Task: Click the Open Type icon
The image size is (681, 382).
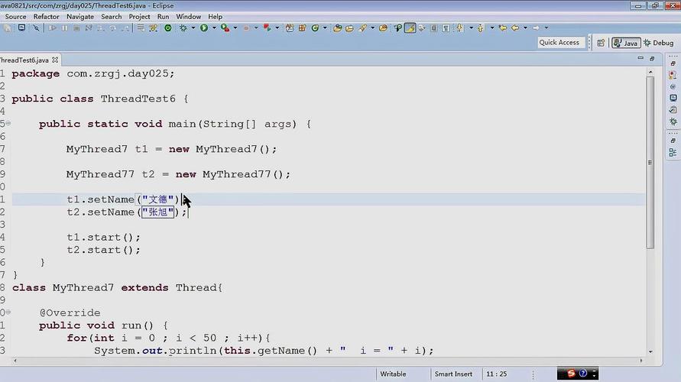Action: 337,28
